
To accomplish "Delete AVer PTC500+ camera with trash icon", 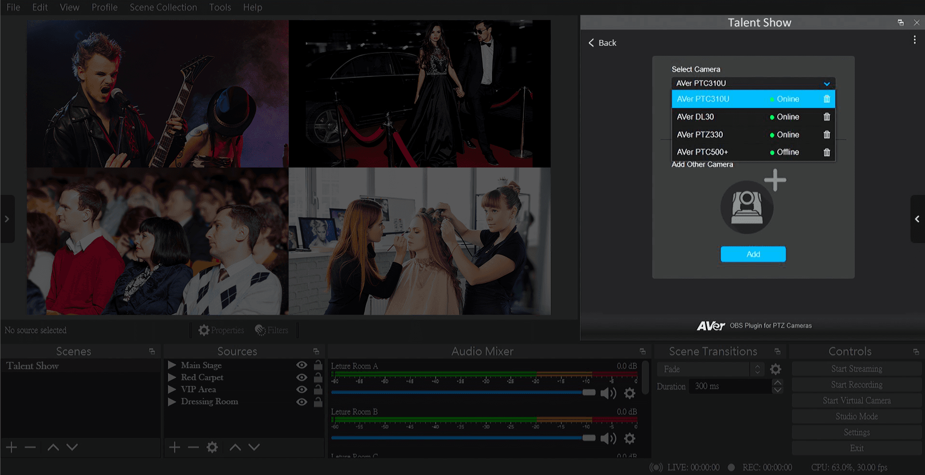I will (827, 153).
